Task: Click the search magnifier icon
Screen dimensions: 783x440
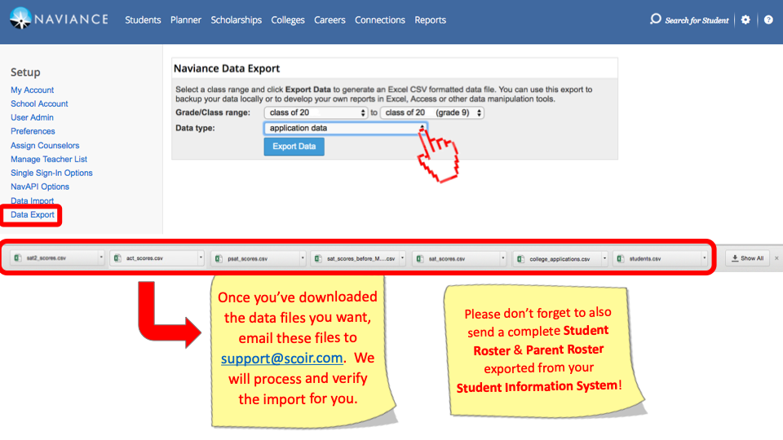Action: [x=655, y=20]
